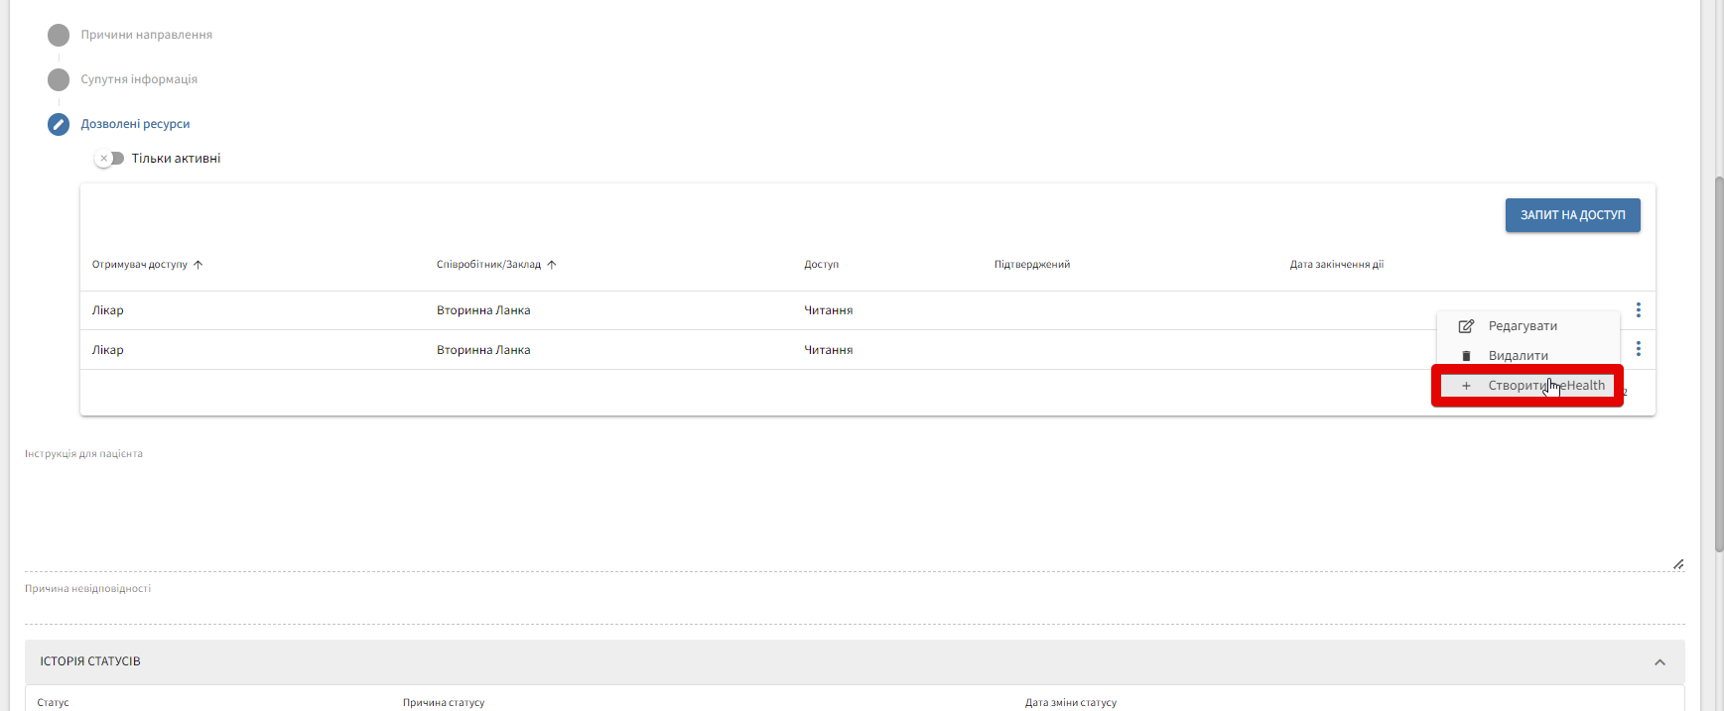This screenshot has height=711, width=1724.
Task: Open the three-dot menu of the second Лікар row
Action: (x=1638, y=349)
